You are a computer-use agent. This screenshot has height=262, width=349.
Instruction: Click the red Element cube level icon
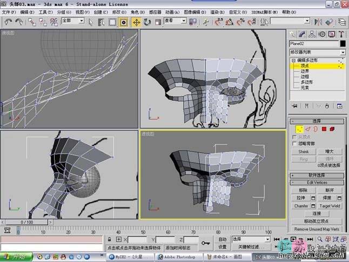pos(332,129)
